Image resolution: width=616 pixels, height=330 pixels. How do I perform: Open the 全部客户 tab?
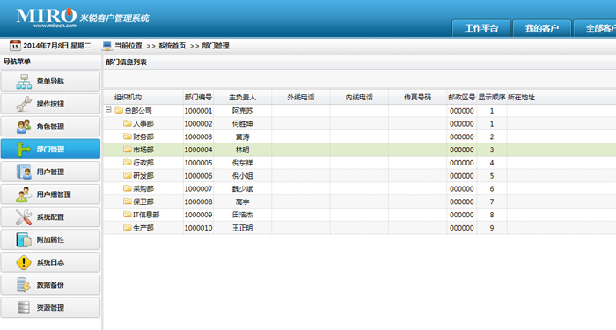click(x=595, y=28)
